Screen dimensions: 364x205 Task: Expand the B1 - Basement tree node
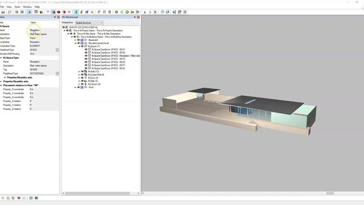tap(76, 40)
